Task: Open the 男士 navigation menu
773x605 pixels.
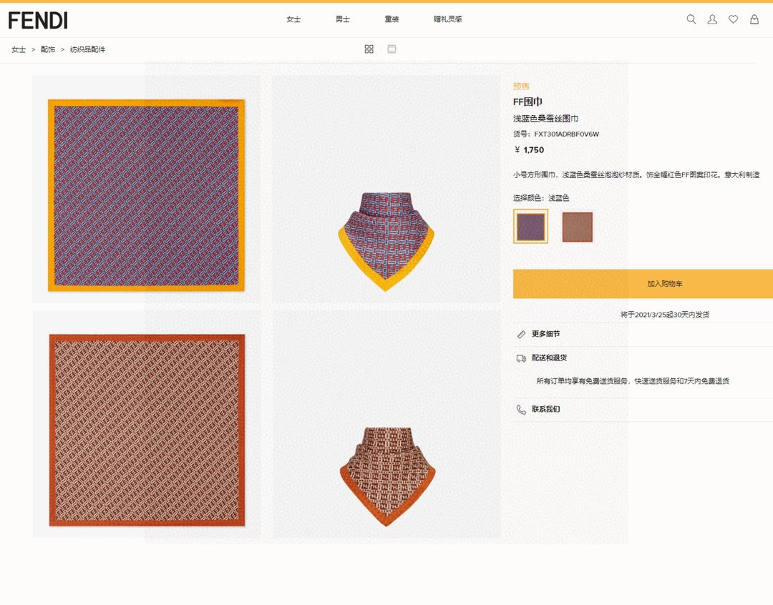Action: tap(343, 19)
